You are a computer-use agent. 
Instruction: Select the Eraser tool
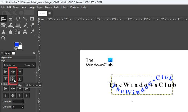pyautogui.click(x=32, y=25)
